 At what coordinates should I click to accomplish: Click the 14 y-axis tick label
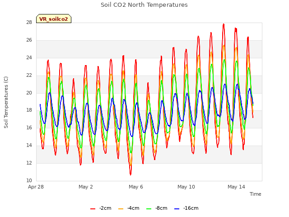[29, 146]
